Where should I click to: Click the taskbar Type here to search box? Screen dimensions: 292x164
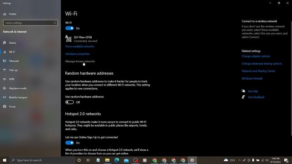coord(42,160)
